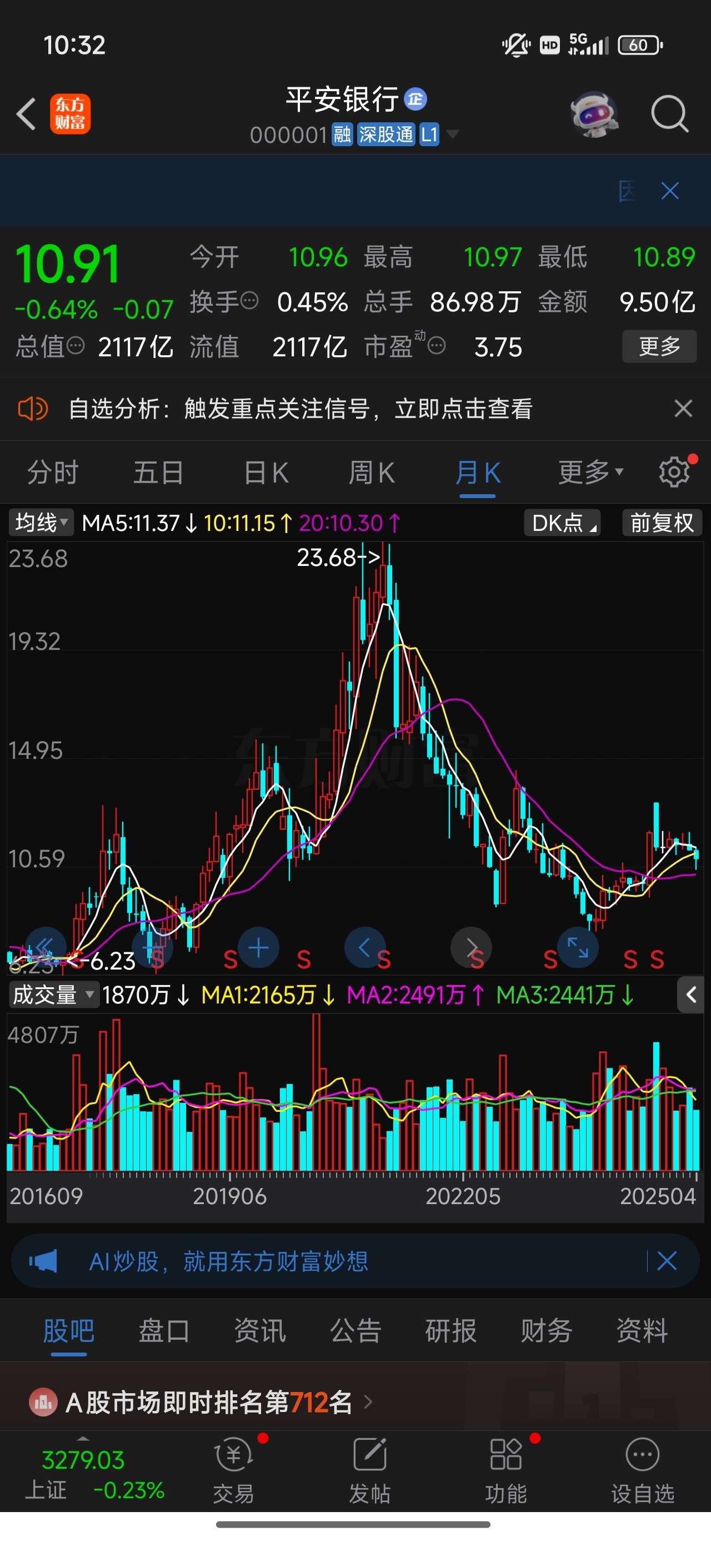This screenshot has height=1541, width=711.
Task: Collapse the side panel arrow by volume
Action: [x=690, y=995]
